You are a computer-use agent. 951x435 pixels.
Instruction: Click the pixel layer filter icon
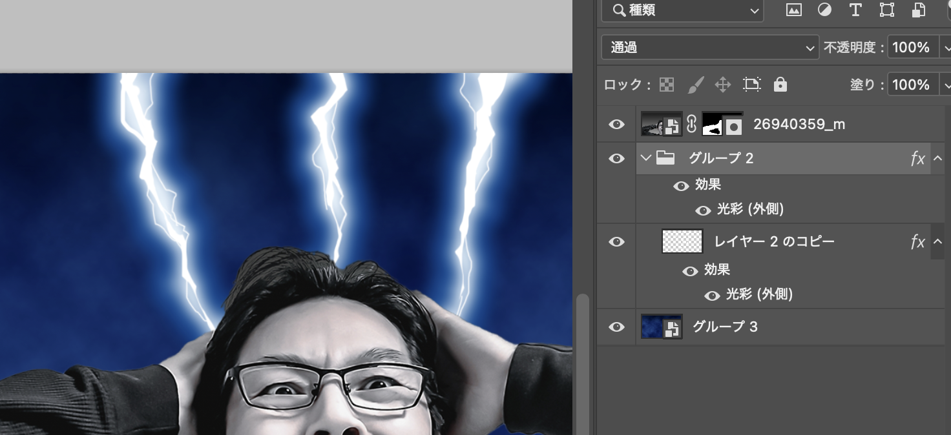point(793,10)
